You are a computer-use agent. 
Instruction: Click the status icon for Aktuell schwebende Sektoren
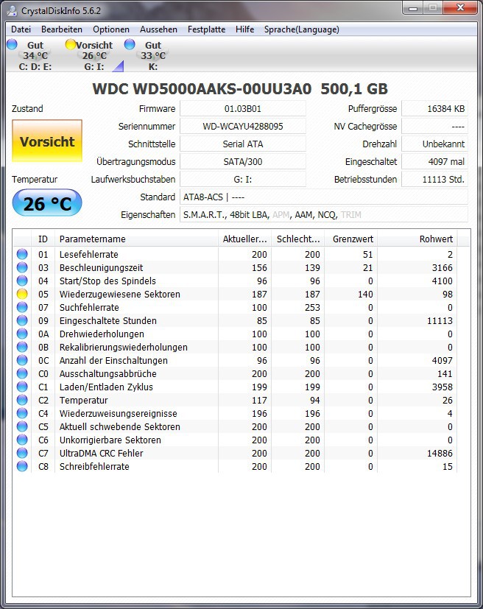22,426
